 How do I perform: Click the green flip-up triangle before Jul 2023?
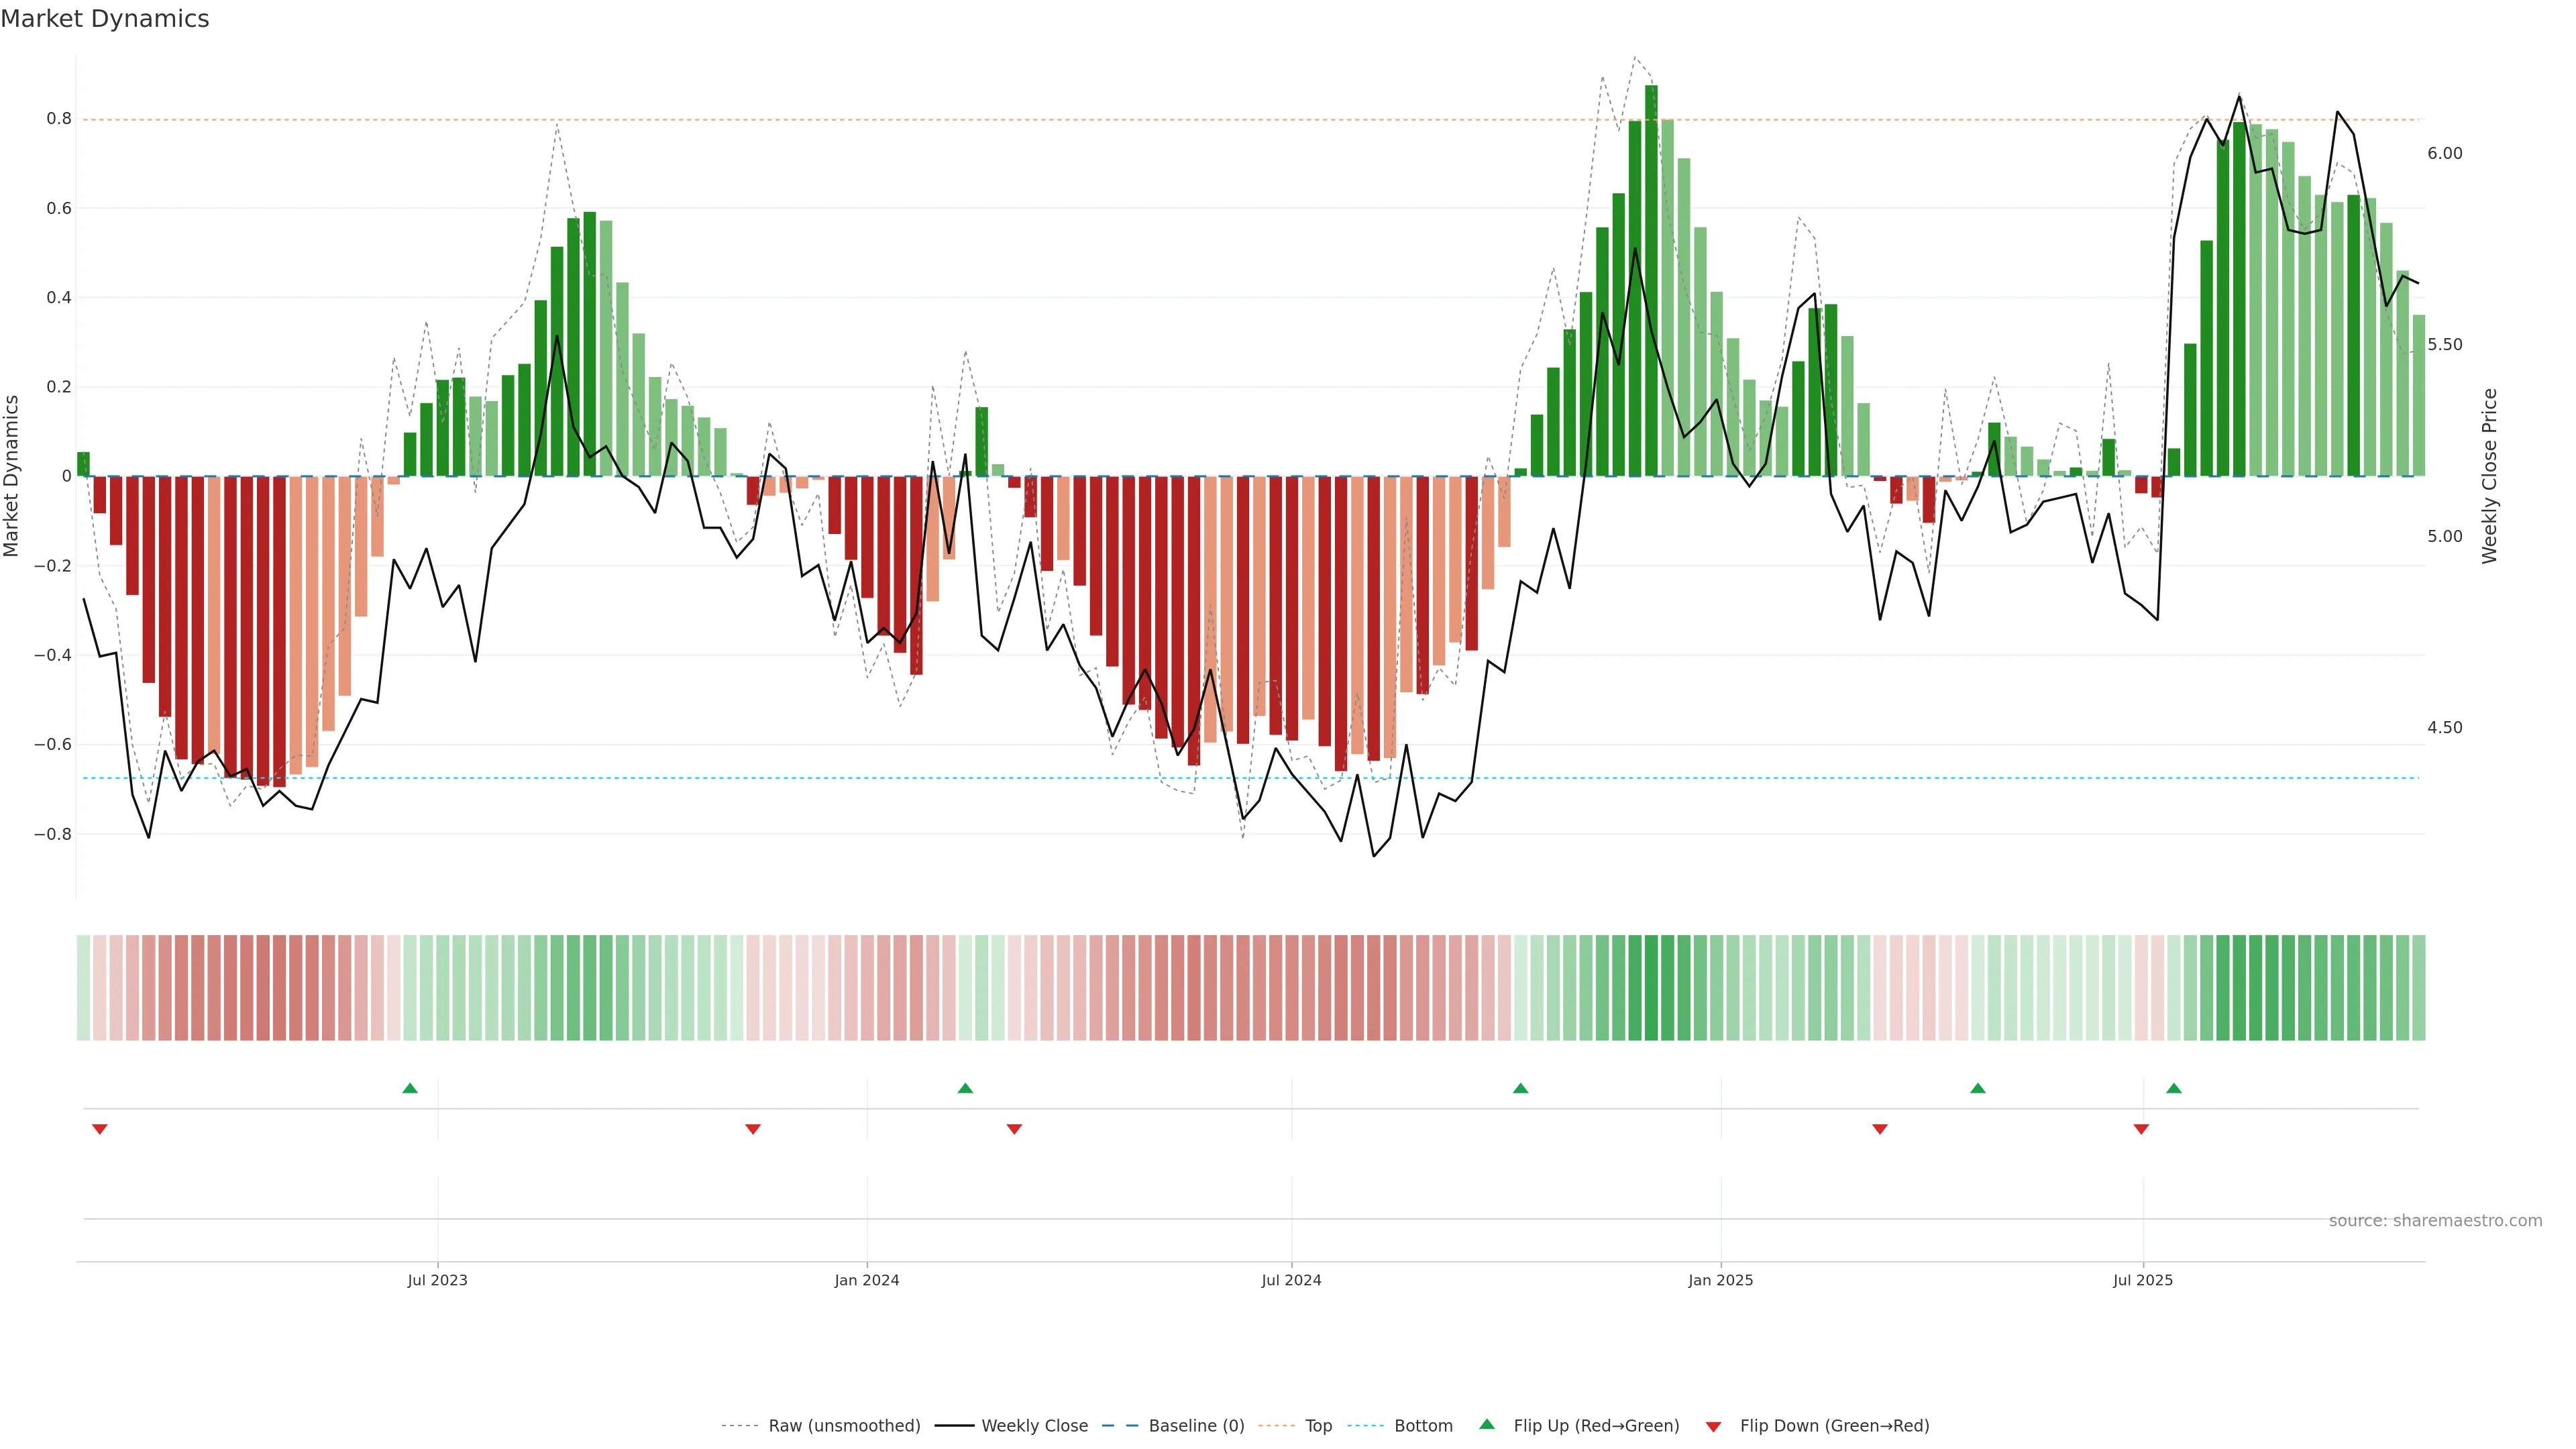pos(410,1088)
